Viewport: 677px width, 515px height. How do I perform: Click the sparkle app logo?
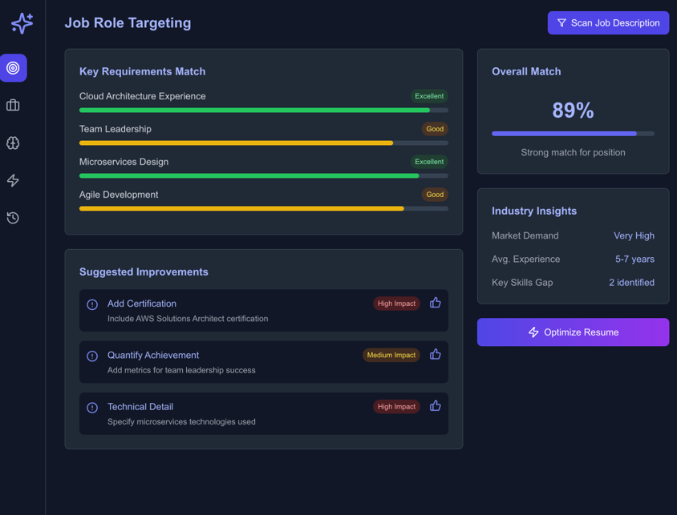coord(22,23)
